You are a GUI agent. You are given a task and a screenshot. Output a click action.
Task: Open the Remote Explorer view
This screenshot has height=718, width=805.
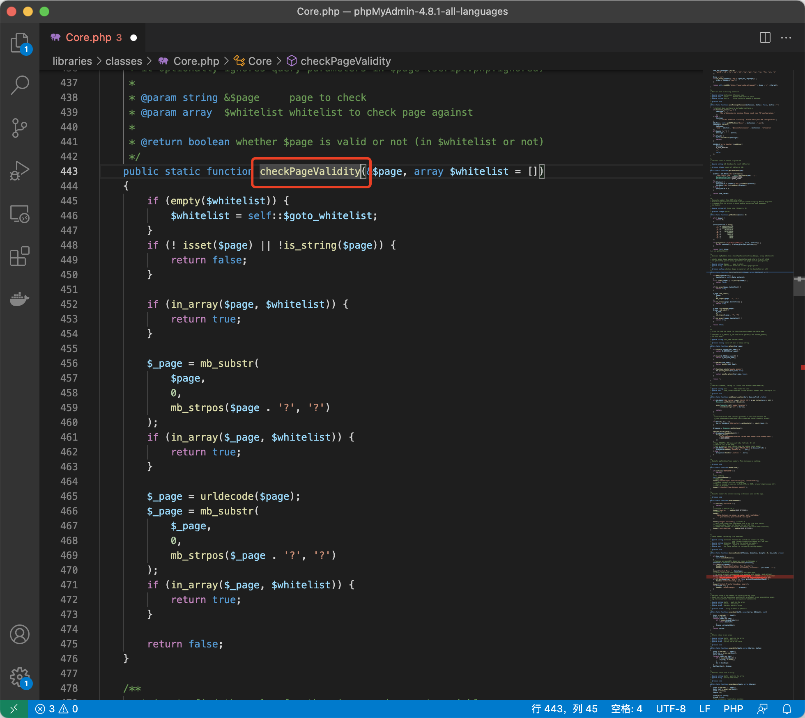[x=19, y=214]
